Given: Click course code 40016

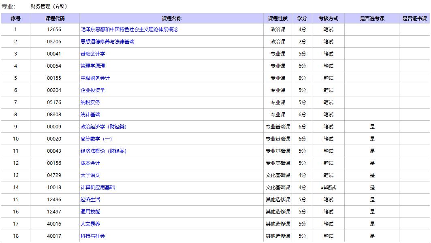Looking at the screenshot, I should coord(54,224).
